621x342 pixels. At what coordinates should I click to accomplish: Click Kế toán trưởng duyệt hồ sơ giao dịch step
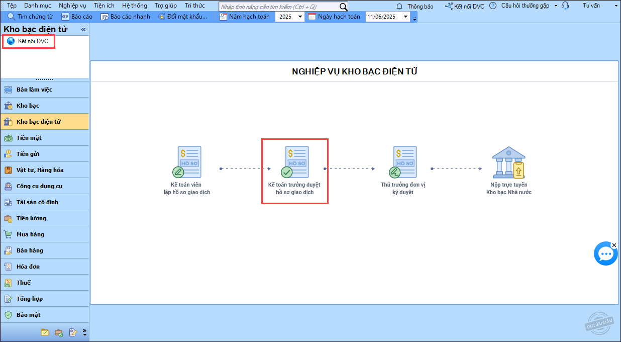pos(294,170)
